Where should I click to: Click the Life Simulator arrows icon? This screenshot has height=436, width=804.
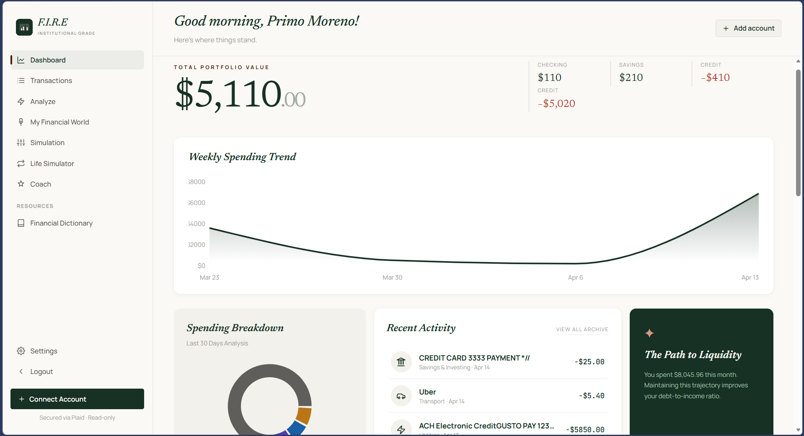coord(21,163)
